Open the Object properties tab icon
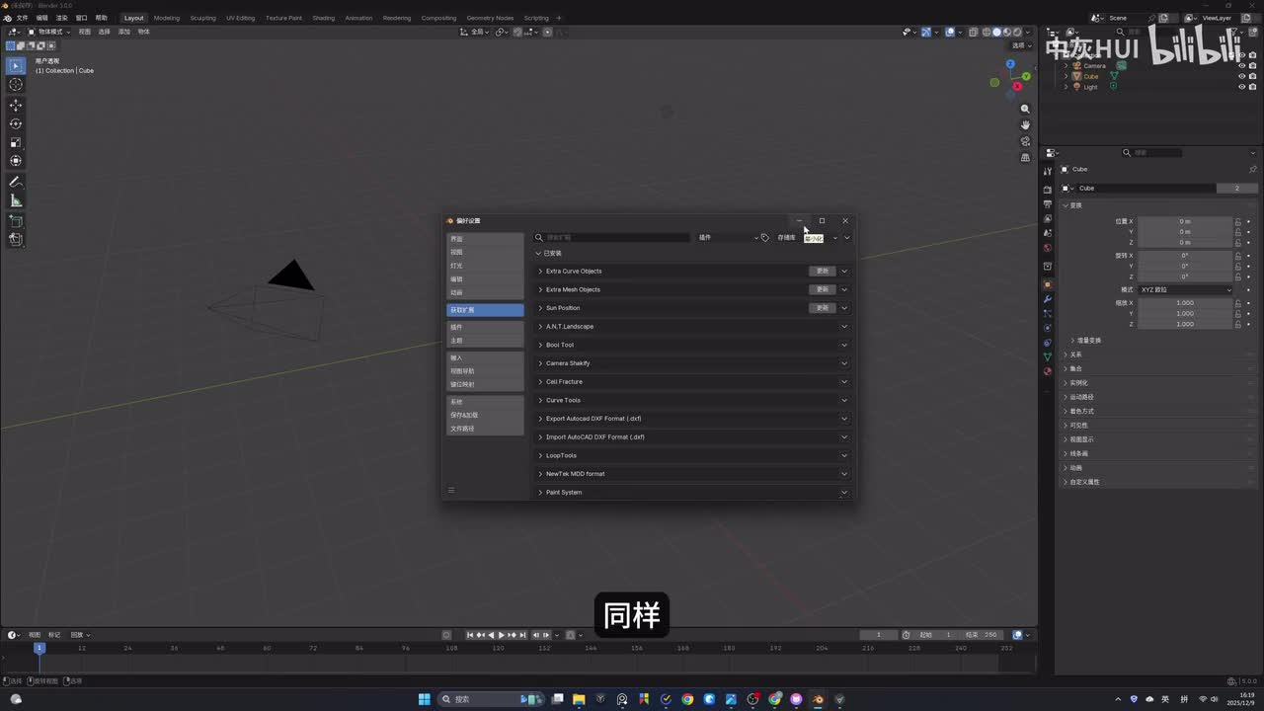1264x711 pixels. 1048,284
